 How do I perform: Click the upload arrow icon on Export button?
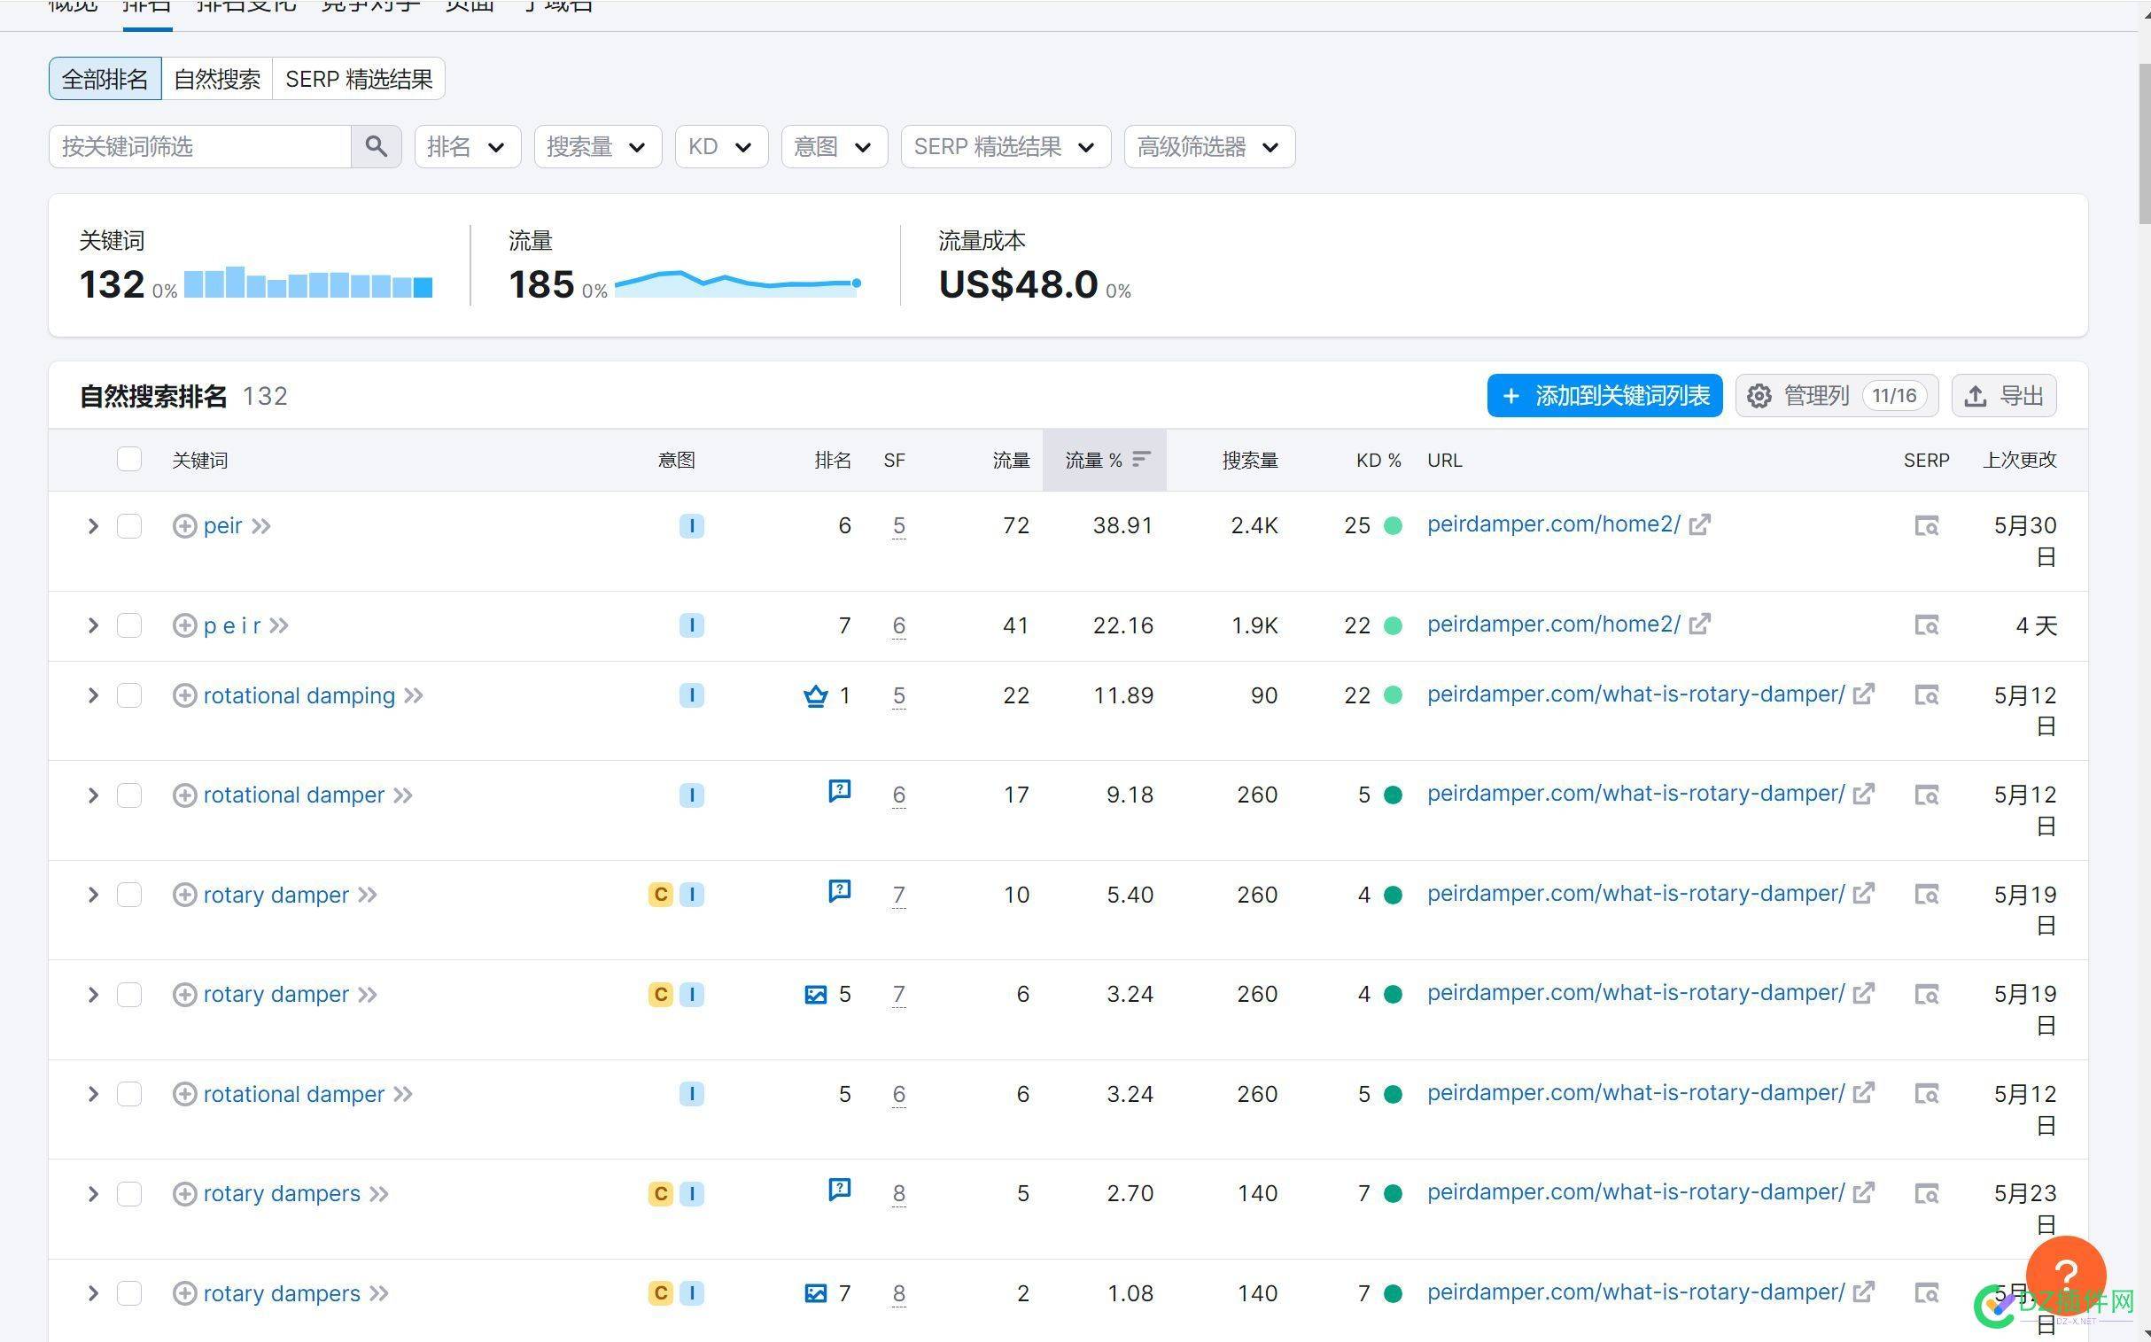[x=1975, y=396]
